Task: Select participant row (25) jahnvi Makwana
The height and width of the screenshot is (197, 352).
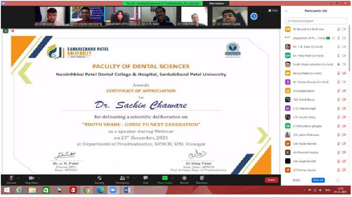Action: coord(315,135)
